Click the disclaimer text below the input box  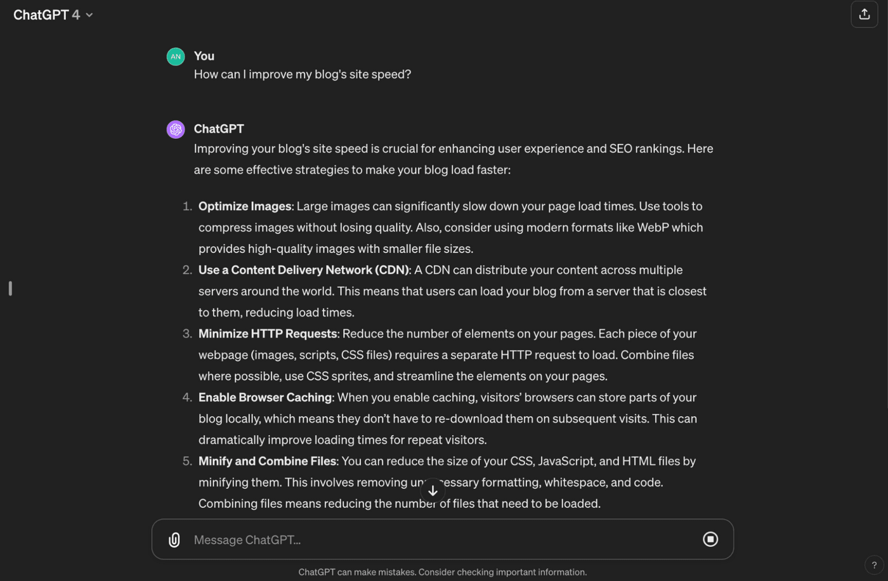pyautogui.click(x=443, y=571)
